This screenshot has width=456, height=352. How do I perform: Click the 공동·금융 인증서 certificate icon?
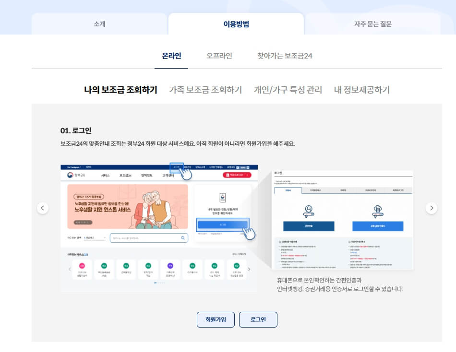377,209
